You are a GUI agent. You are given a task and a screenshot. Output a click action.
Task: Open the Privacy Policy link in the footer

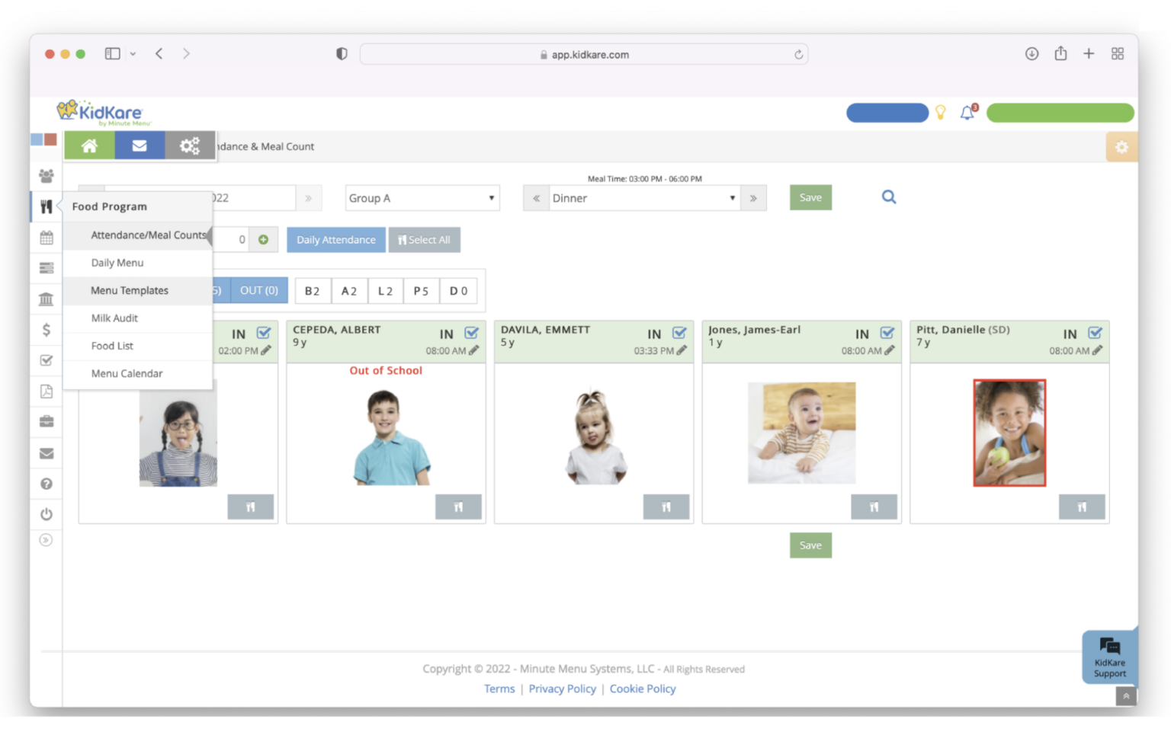pos(563,688)
